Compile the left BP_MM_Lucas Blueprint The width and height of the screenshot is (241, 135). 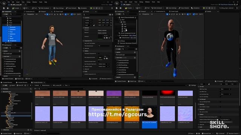[15, 8]
